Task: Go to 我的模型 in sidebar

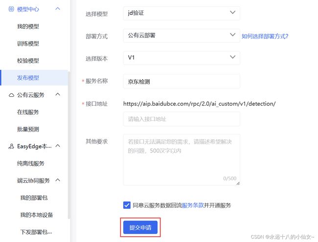Action: click(28, 26)
